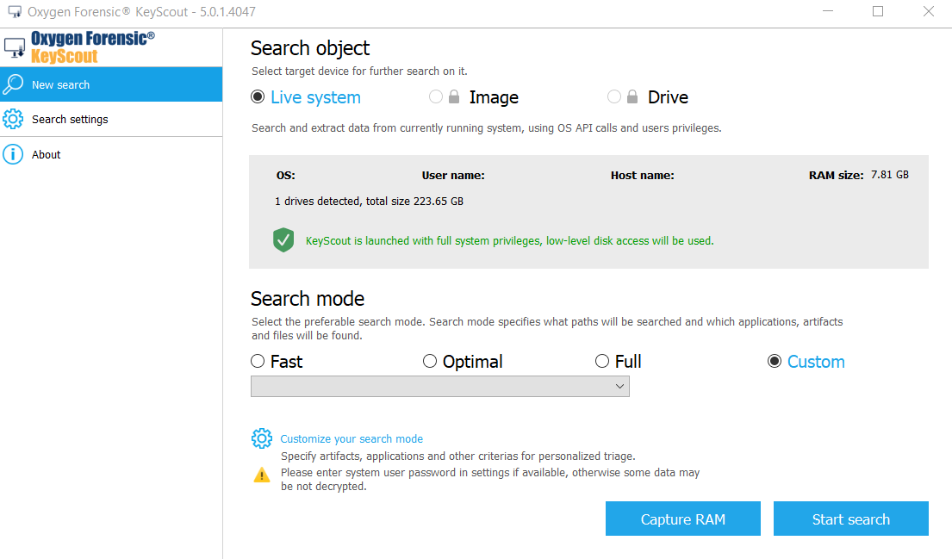The height and width of the screenshot is (559, 952).
Task: Click the 'Search mode' heading
Action: click(x=308, y=299)
